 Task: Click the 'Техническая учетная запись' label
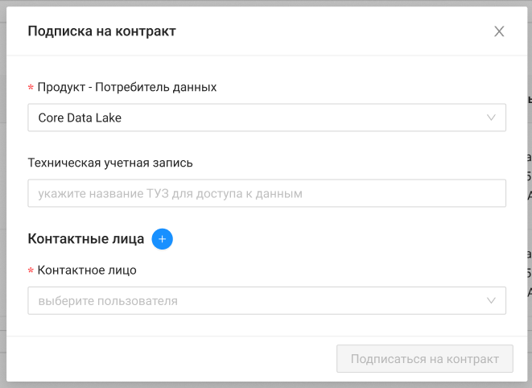(x=110, y=163)
